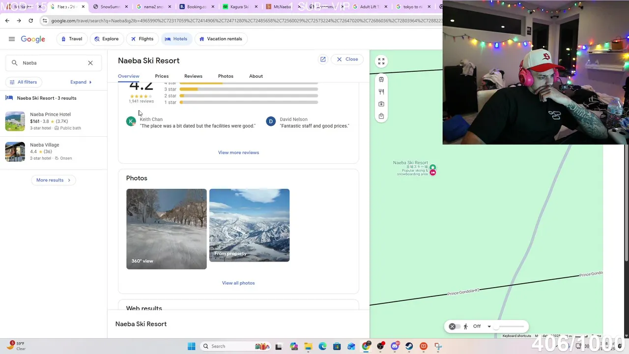The width and height of the screenshot is (629, 354).
Task: Go back in browser history
Action: 7,21
